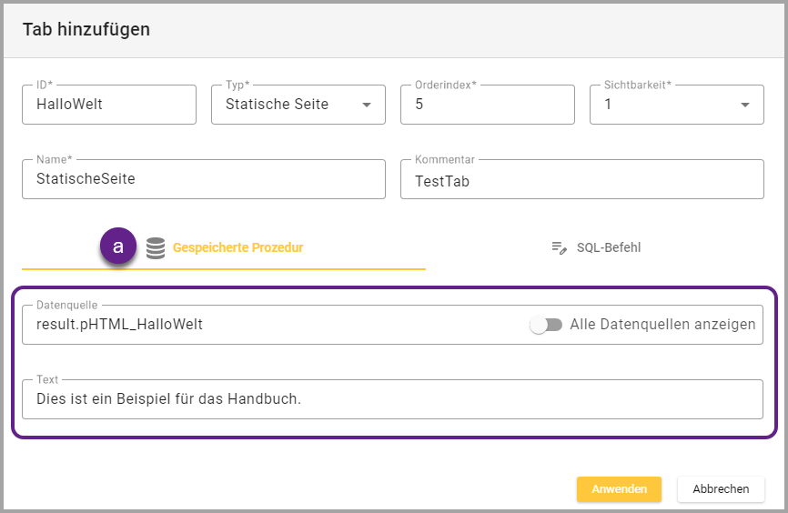Open the Sichtbarkeit dropdown arrow
The image size is (788, 513).
point(745,105)
